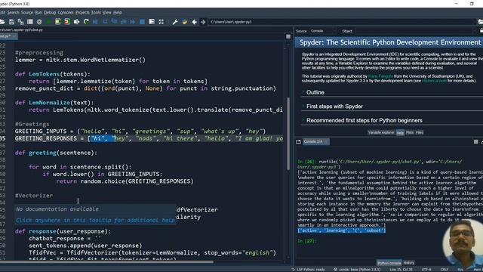
Task: Click the '#preprocessing' comment line
Action: (x=39, y=52)
